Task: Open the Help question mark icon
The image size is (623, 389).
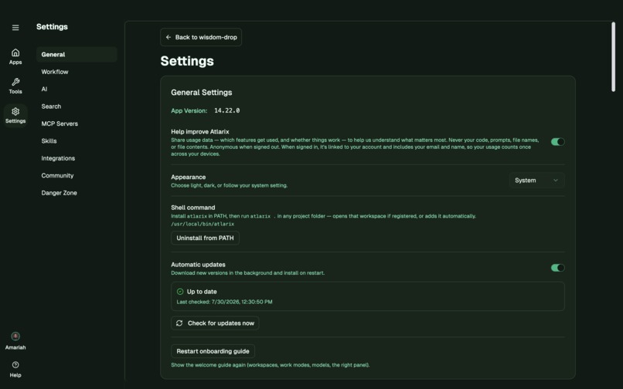Action: tap(15, 365)
